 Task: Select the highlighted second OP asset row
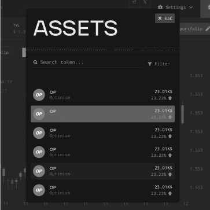coord(103,114)
